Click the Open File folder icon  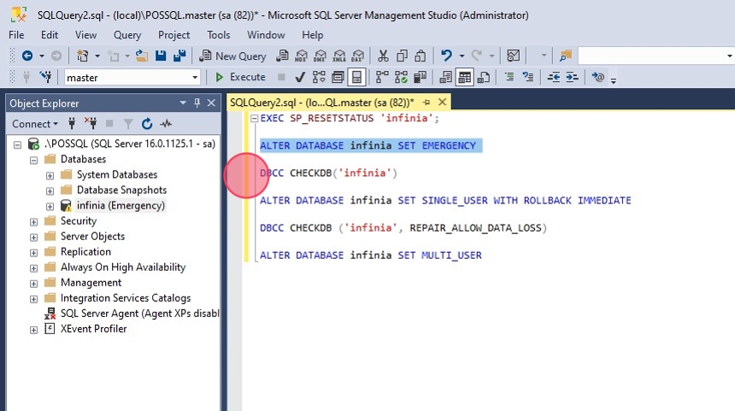pos(142,56)
